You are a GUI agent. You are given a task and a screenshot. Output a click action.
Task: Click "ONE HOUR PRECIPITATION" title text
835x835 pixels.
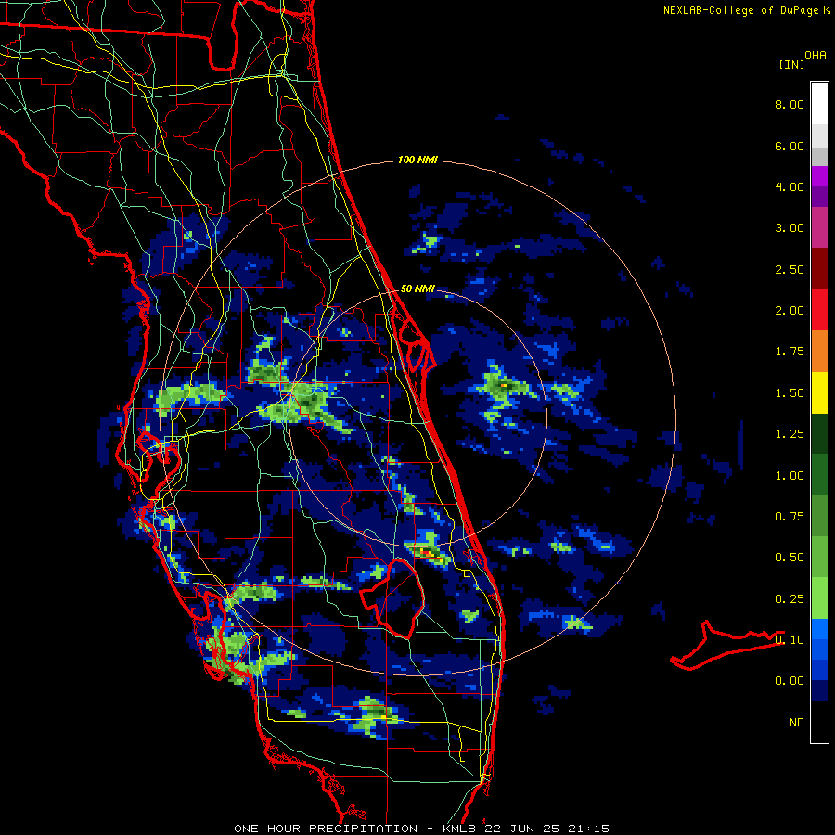click(x=326, y=829)
